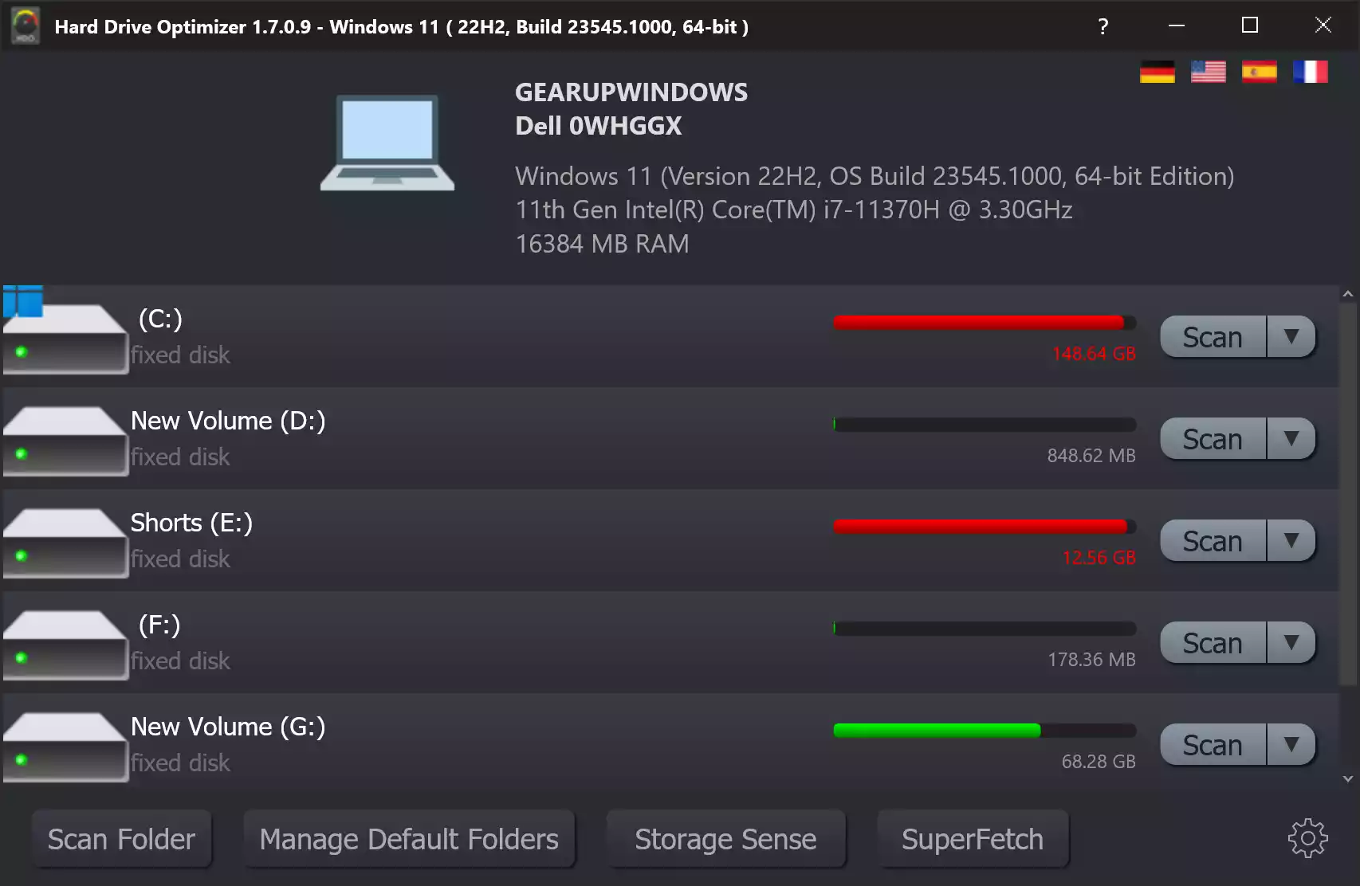Expand the Scan dropdown arrow for C: drive
The height and width of the screenshot is (886, 1360).
(1291, 337)
